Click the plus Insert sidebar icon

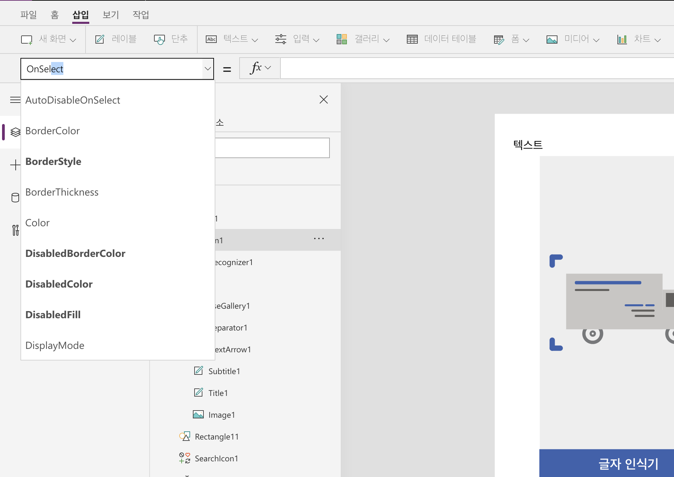15,165
